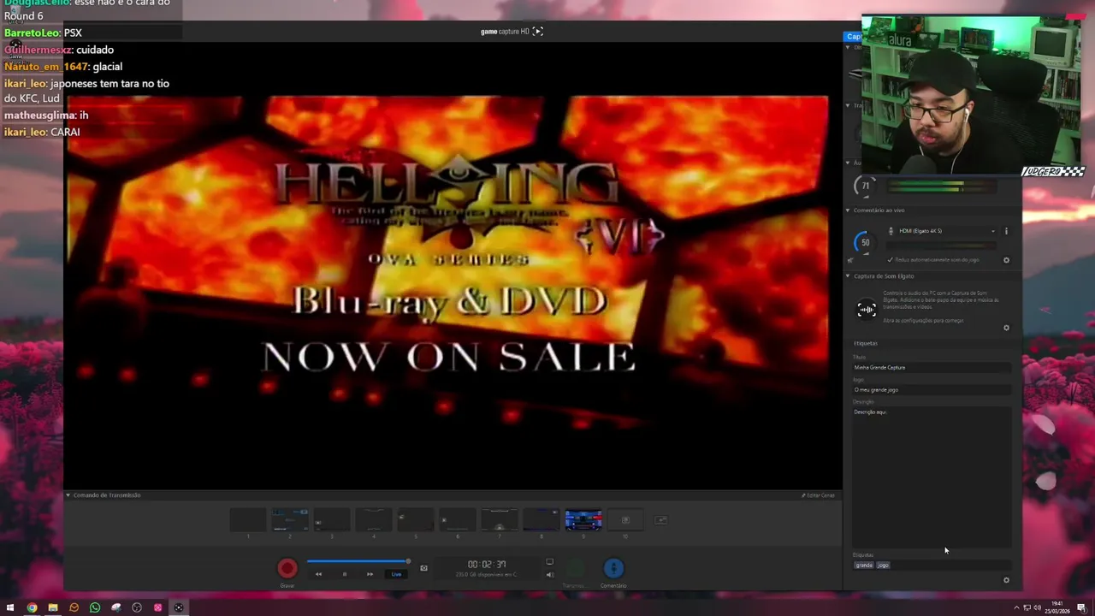Adjust the commentary volume knob showing 50

tap(865, 242)
